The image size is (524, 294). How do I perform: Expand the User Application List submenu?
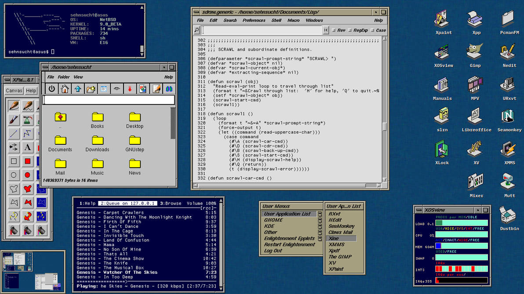[x=320, y=214]
